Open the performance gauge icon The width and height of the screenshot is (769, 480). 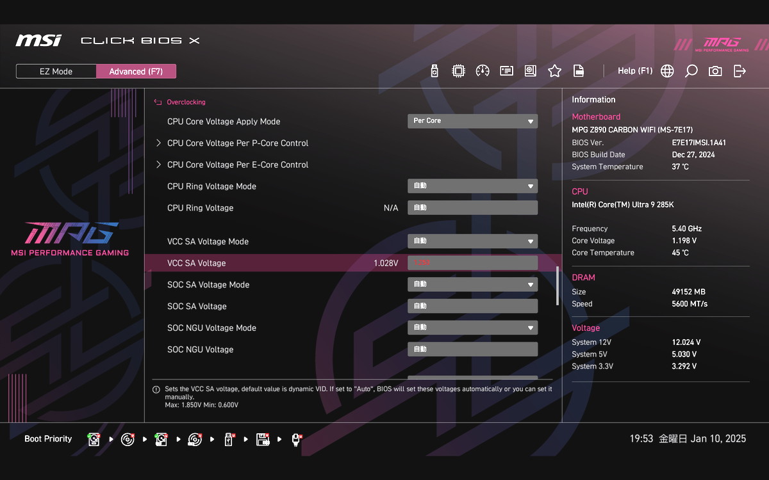tap(483, 71)
